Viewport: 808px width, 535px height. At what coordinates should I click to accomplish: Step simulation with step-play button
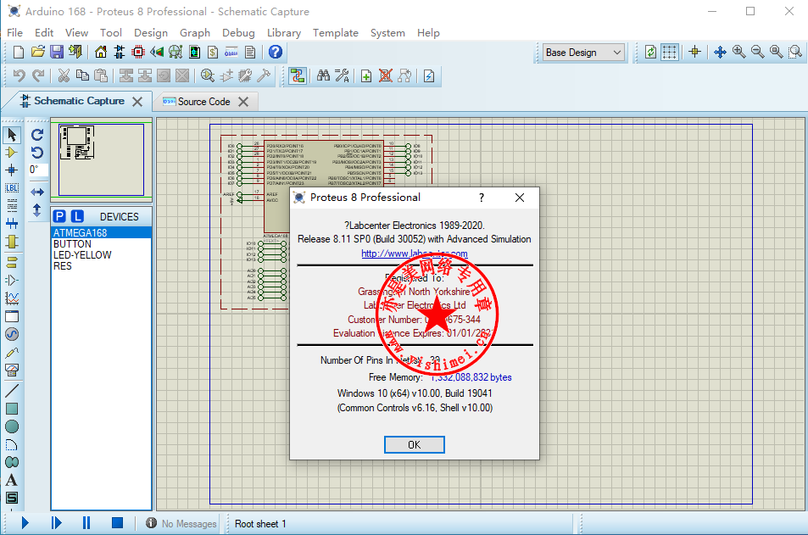[x=56, y=523]
